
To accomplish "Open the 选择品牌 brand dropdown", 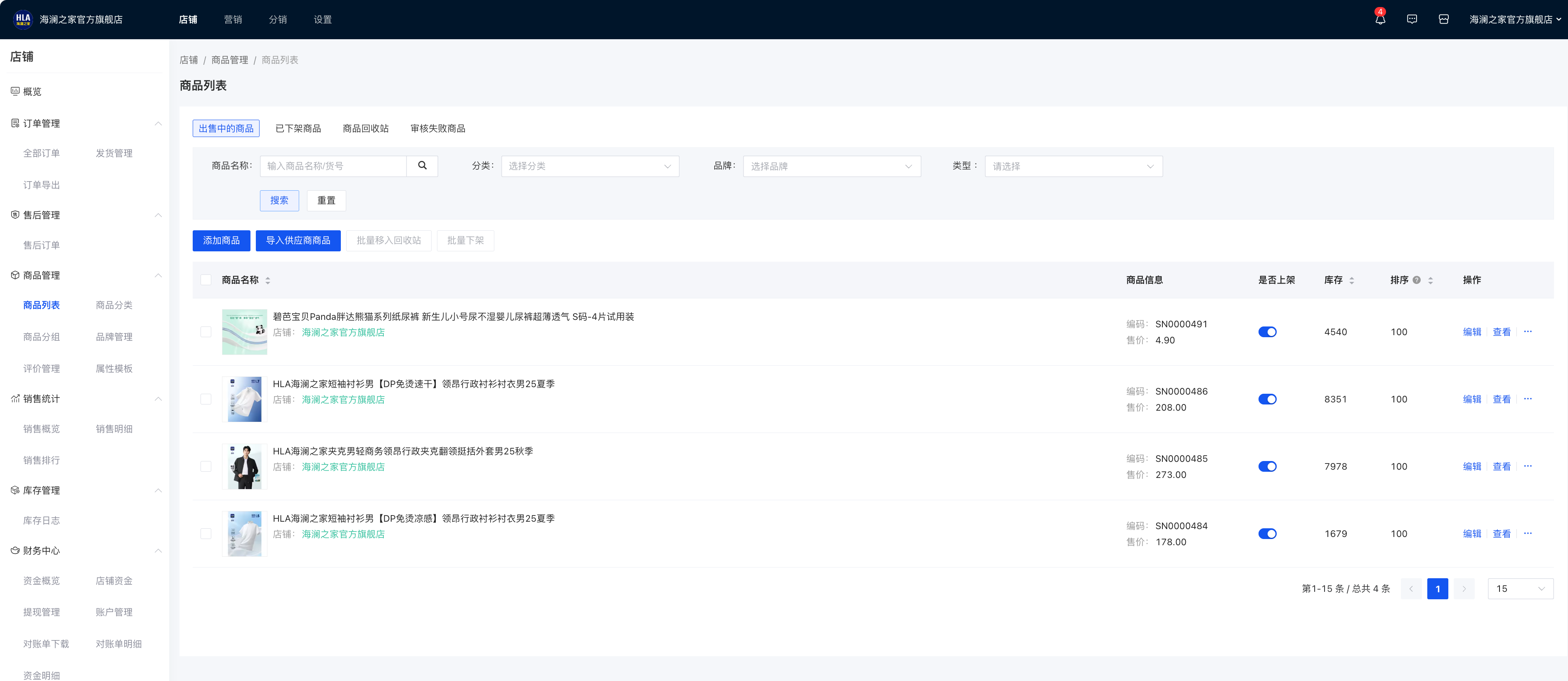I will point(831,166).
